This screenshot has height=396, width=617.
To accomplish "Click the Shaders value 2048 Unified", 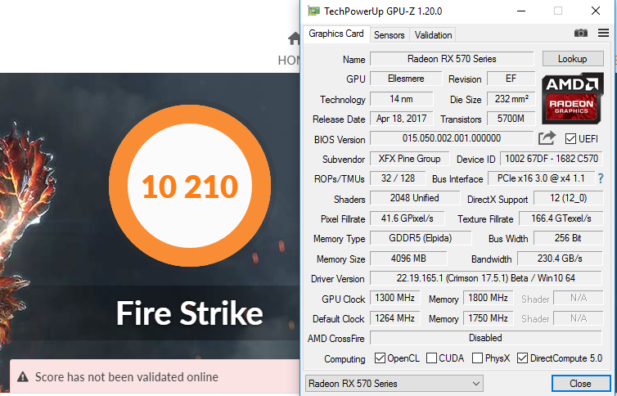I will point(415,198).
